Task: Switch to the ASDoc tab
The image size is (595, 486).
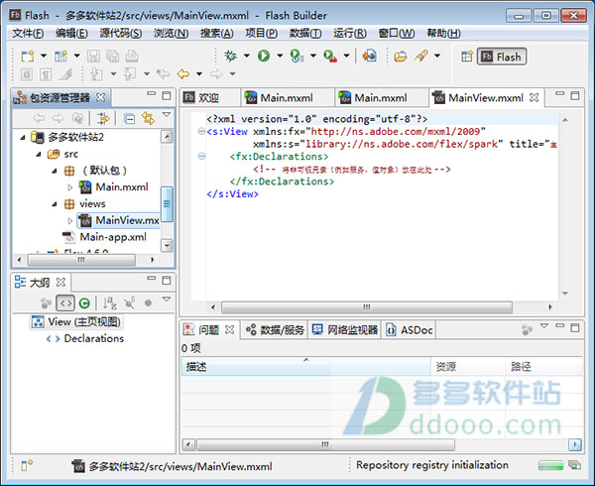Action: (x=409, y=330)
